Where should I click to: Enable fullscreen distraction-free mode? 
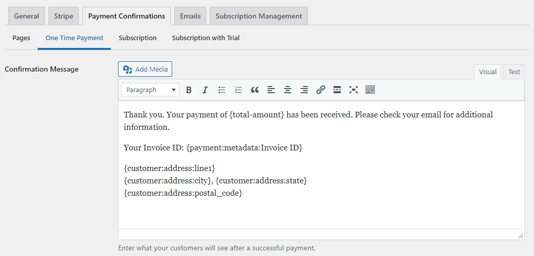(x=354, y=90)
